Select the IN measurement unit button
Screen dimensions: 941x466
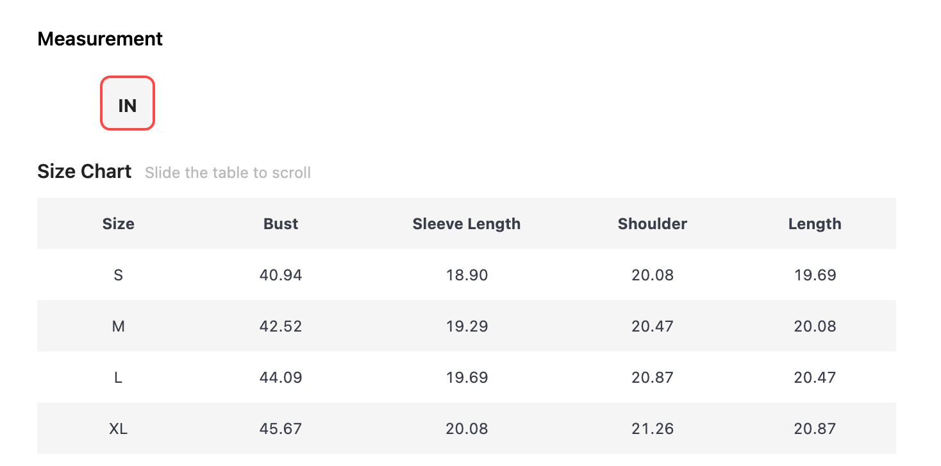[x=127, y=104]
